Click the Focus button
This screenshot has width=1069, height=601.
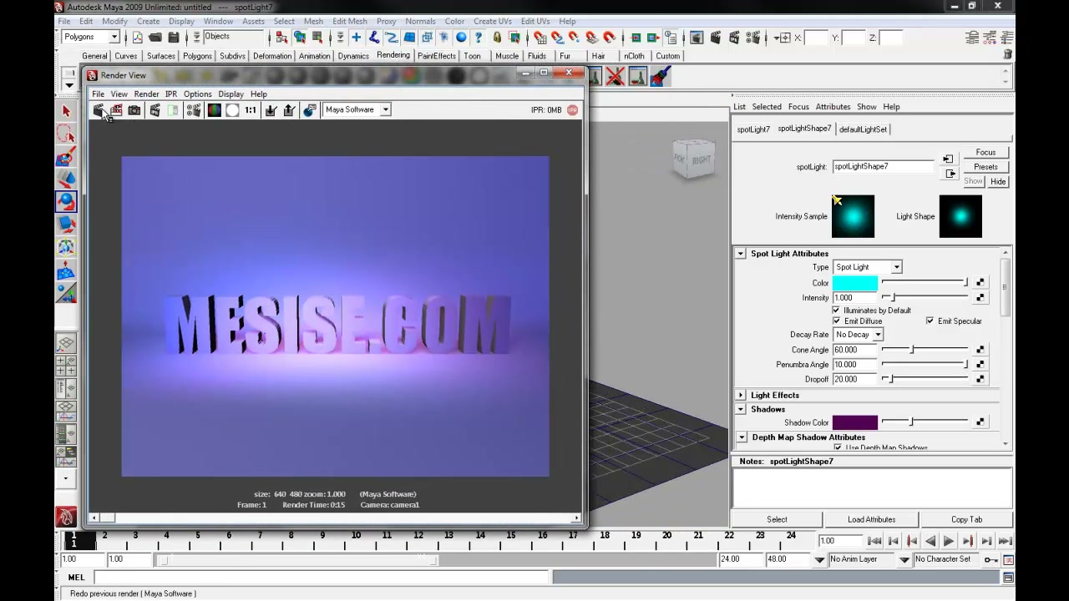coord(985,153)
